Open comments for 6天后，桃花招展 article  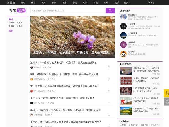[109, 115]
